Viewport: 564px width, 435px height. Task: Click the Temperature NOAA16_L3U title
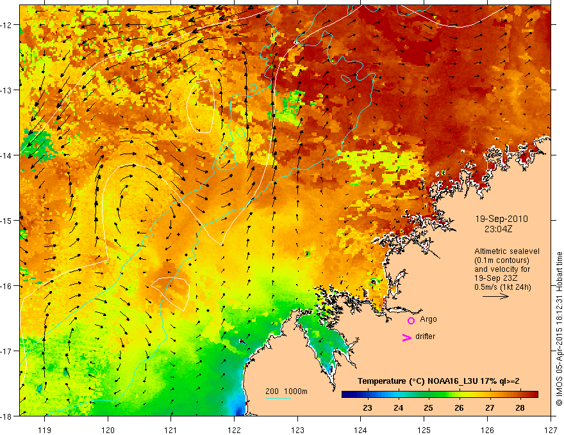[x=438, y=381]
